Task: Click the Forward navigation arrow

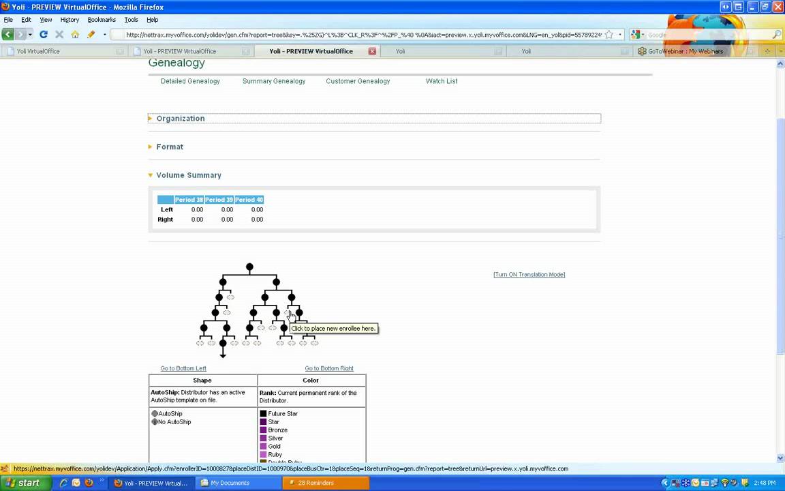Action: pos(20,35)
